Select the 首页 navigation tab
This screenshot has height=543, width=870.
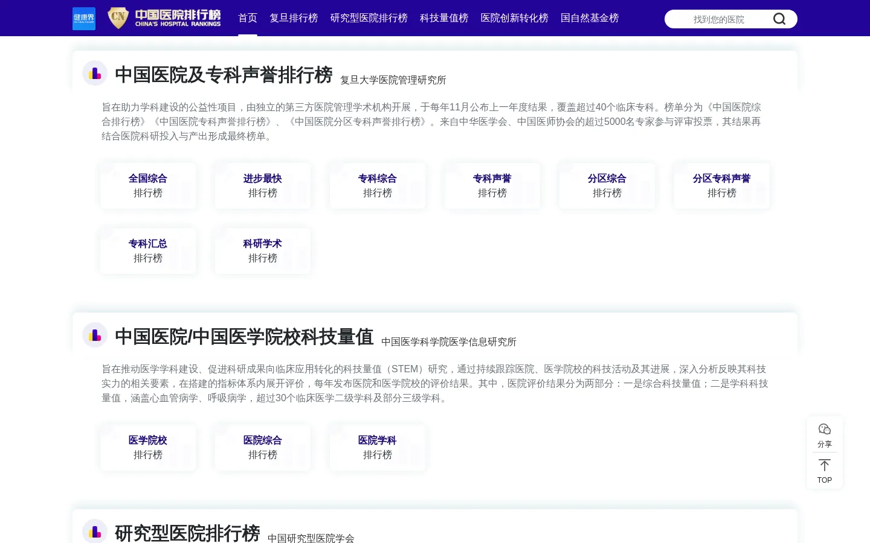(248, 18)
